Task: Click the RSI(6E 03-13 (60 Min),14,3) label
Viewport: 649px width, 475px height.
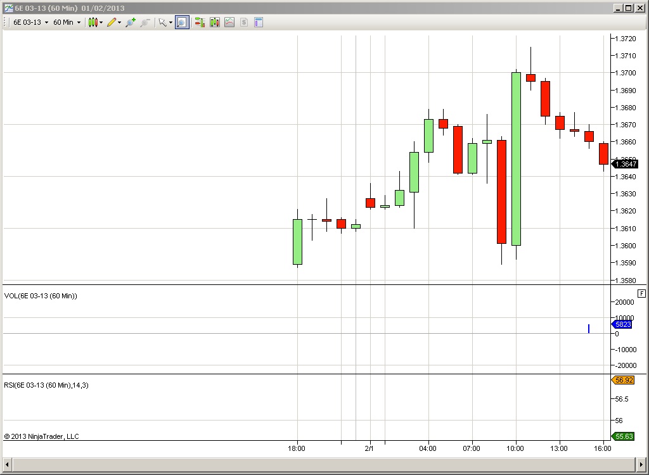Action: point(46,385)
